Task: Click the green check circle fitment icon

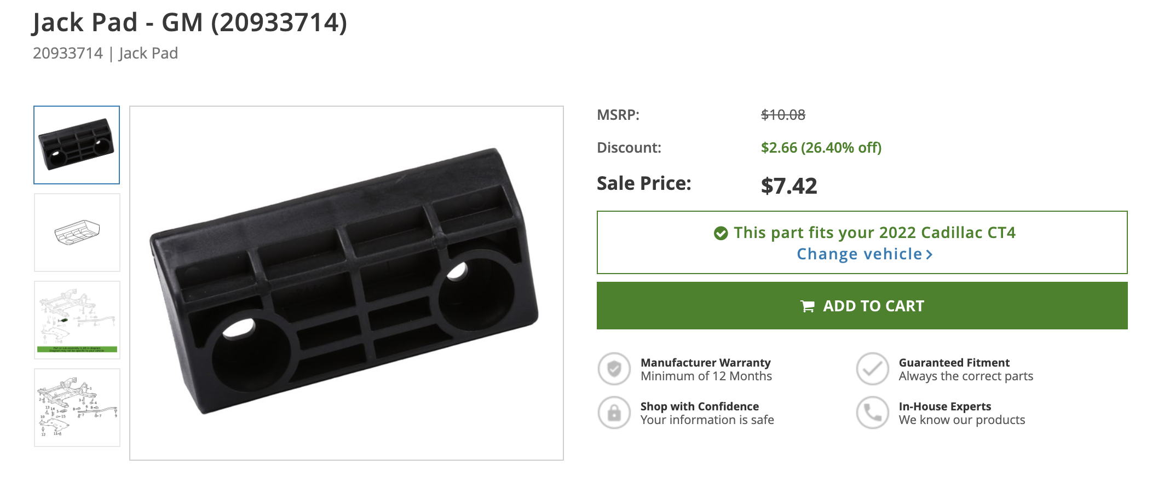Action: [721, 234]
